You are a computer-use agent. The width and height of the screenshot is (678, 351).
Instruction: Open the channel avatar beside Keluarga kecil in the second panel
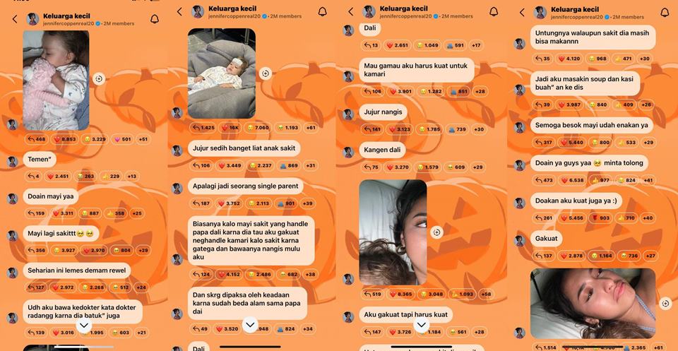click(x=198, y=12)
